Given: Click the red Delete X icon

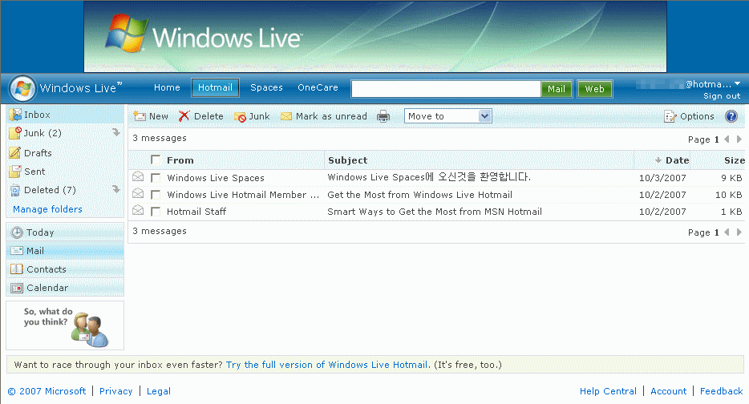Looking at the screenshot, I should (184, 116).
